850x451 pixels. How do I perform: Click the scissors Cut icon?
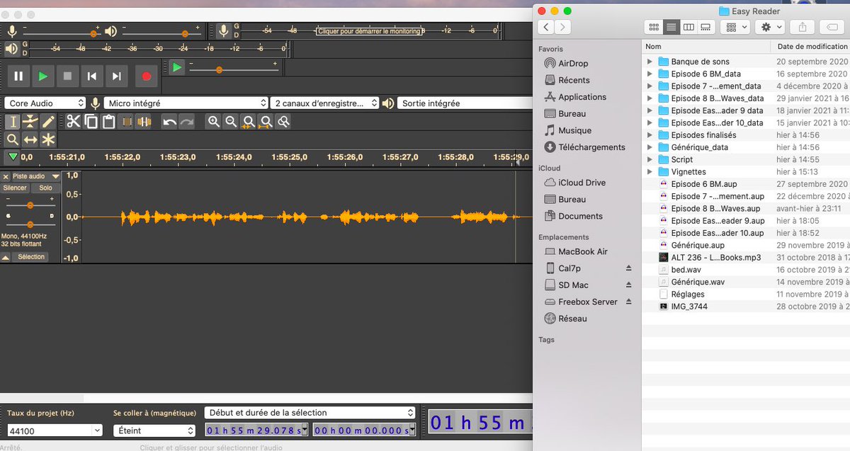[74, 121]
